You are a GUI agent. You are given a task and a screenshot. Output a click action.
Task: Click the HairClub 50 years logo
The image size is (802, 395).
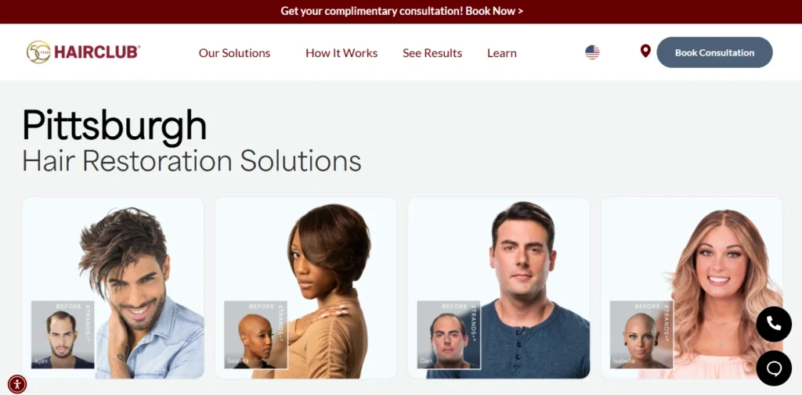pyautogui.click(x=83, y=52)
